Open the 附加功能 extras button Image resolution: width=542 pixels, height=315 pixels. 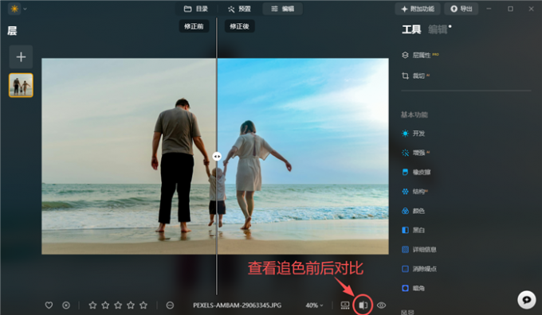pos(418,9)
